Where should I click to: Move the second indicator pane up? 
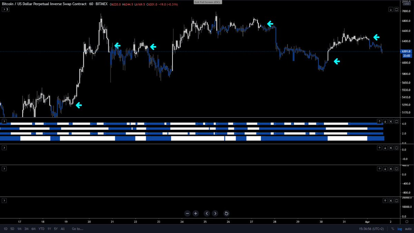pos(379,122)
